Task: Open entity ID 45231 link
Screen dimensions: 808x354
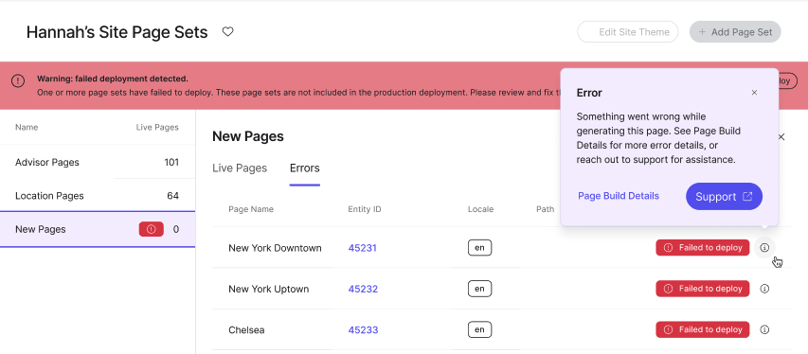Action: tap(362, 248)
